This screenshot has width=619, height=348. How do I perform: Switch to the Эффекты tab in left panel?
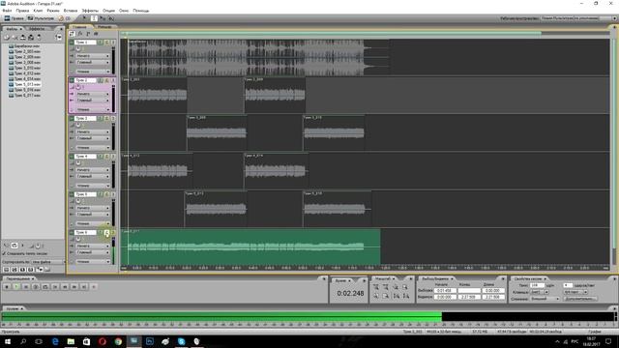coord(37,29)
